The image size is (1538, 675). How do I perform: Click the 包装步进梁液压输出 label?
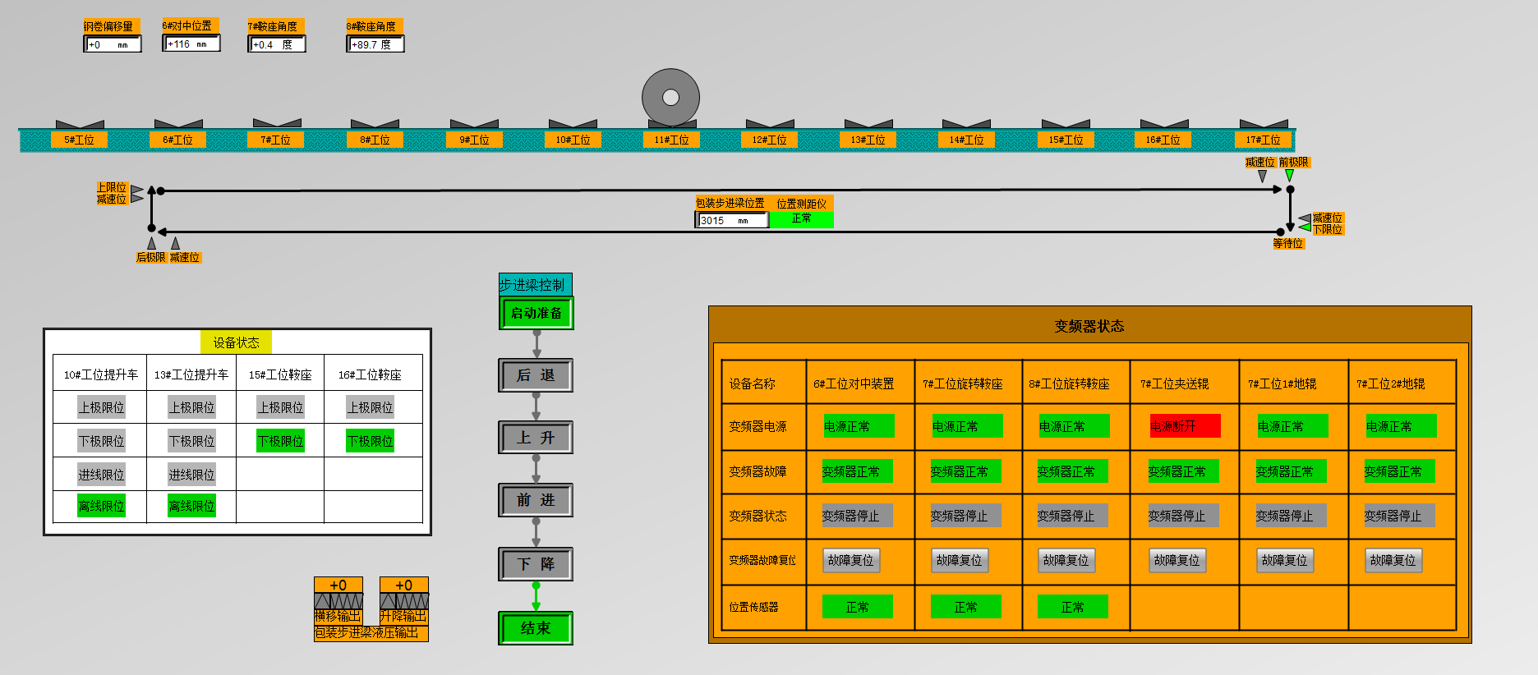point(371,633)
